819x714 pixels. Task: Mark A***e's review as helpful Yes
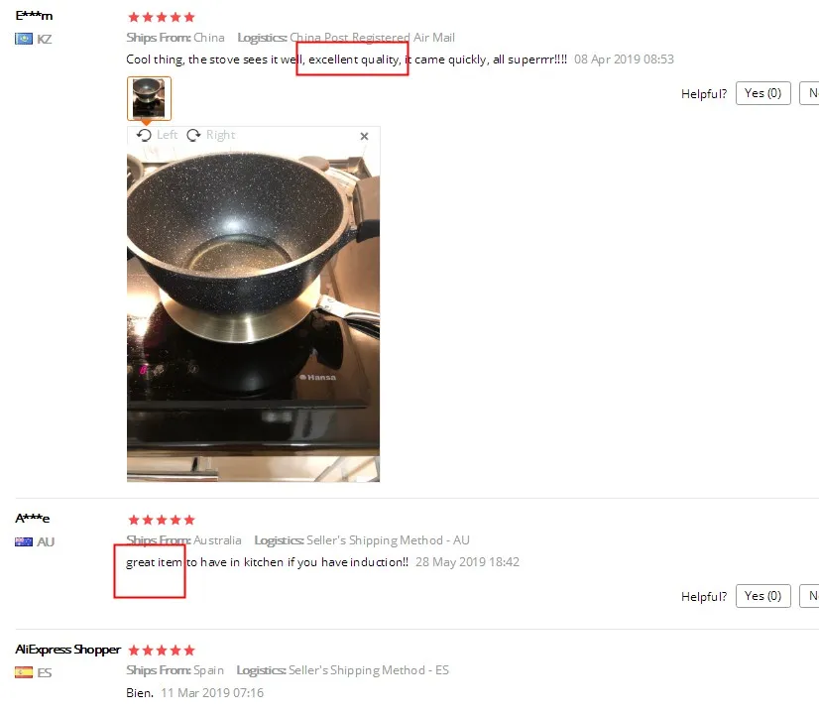[x=762, y=596]
